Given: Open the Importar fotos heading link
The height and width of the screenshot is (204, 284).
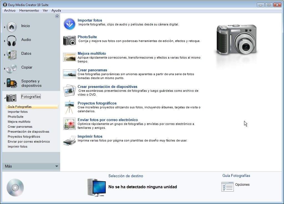Looking at the screenshot, I should click(90, 20).
